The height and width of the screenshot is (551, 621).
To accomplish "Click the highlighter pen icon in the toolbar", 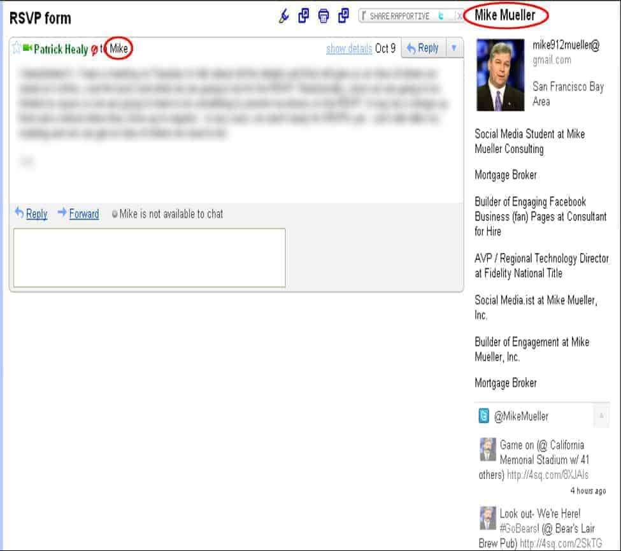I will point(283,16).
